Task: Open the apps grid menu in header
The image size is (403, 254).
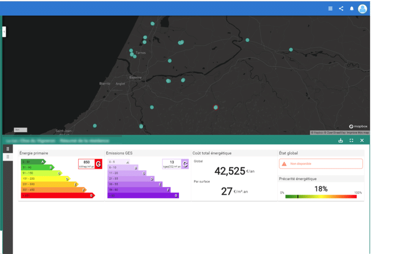Action: tap(331, 9)
